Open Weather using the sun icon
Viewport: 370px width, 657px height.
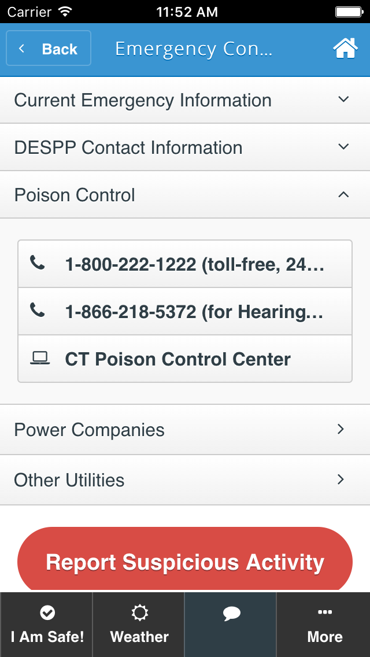[x=139, y=613]
